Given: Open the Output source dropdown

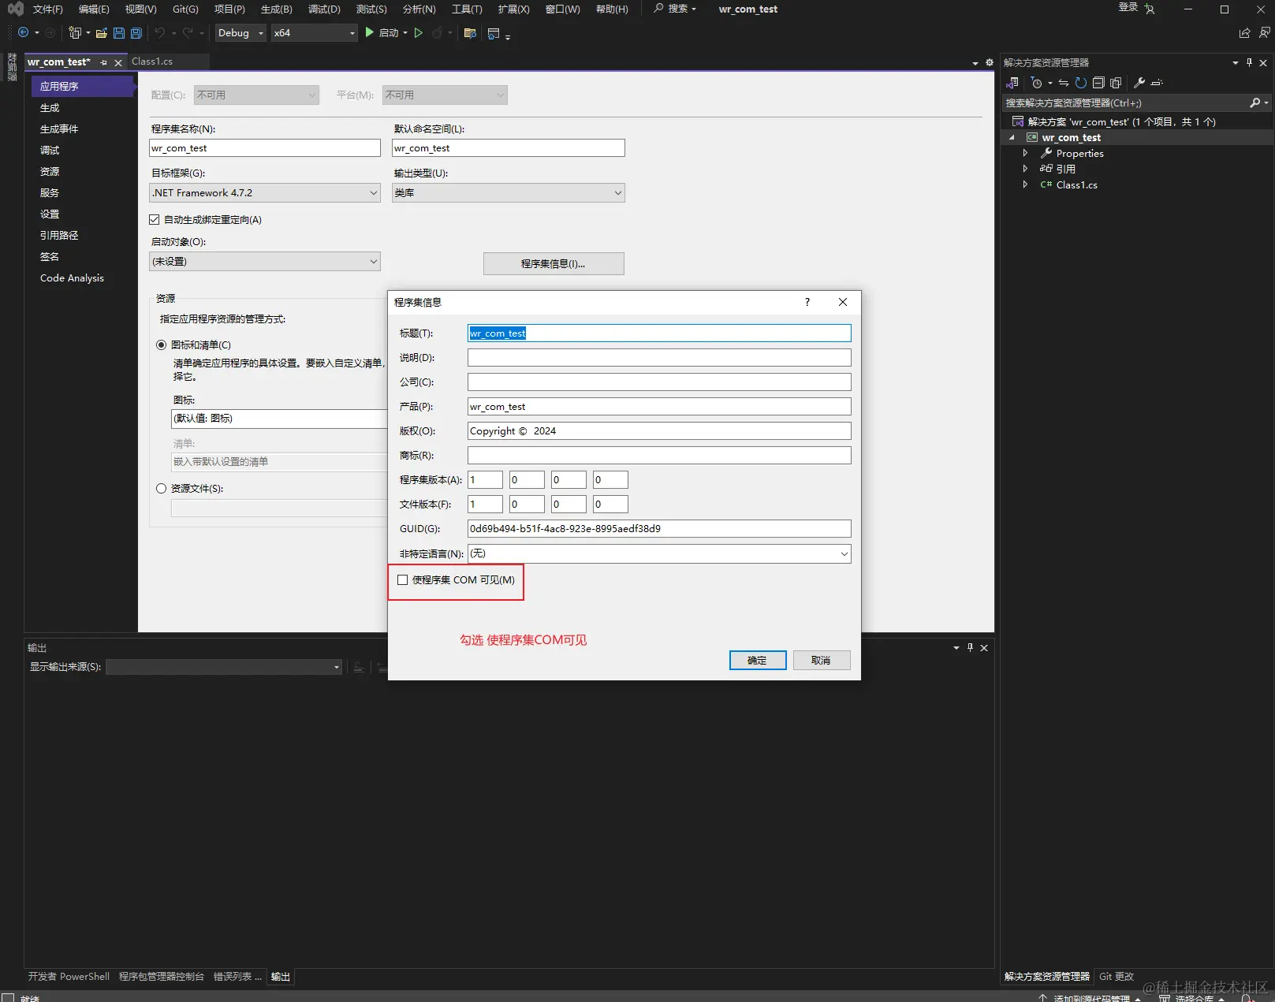Looking at the screenshot, I should click(224, 667).
